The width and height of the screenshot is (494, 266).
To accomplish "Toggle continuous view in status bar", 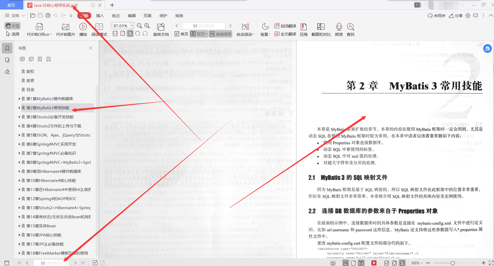I will (x=346, y=263).
